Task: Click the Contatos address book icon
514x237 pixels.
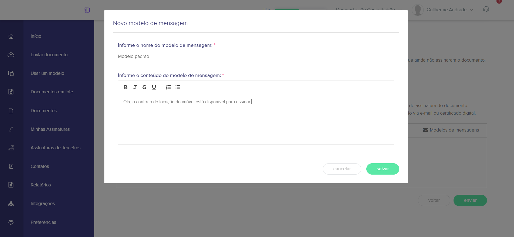Action: tap(11, 166)
